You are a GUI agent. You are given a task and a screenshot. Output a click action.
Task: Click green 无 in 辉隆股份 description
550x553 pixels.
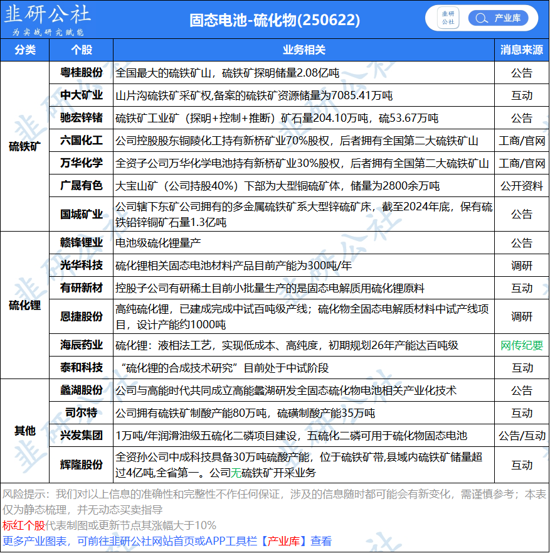pos(236,473)
